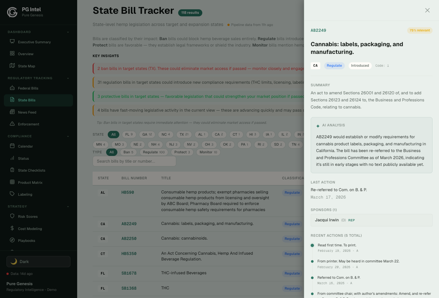Select the TX state filter chip
Screen dimensions: 439x298
[184, 134]
